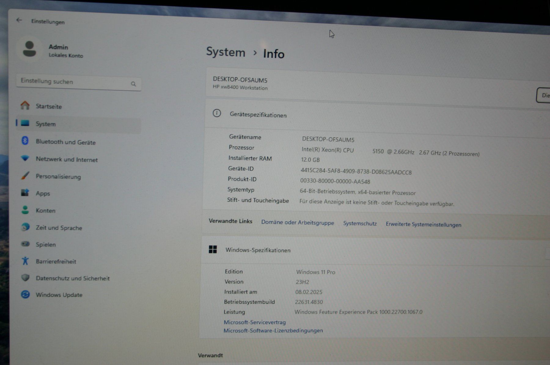Click the HP xw8400 Workstation text

point(240,87)
